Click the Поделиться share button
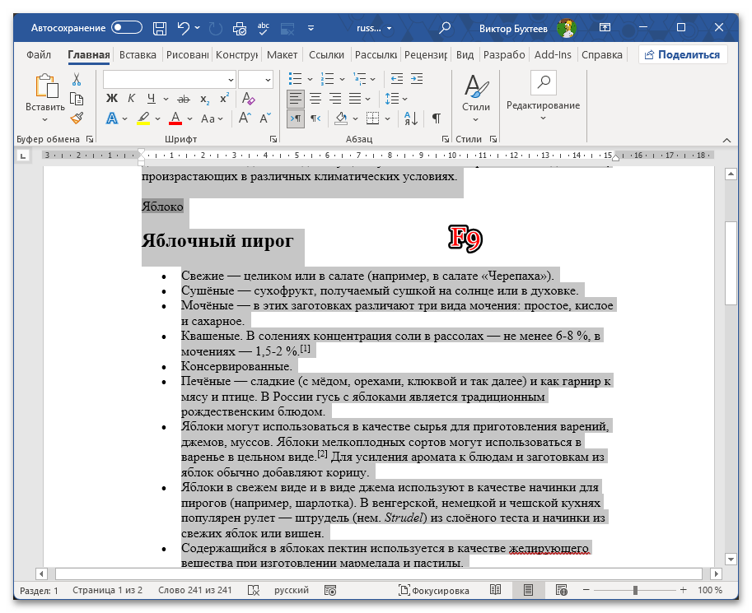The image size is (752, 613). pyautogui.click(x=683, y=54)
